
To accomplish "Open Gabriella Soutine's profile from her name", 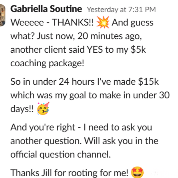I will 46,9.
